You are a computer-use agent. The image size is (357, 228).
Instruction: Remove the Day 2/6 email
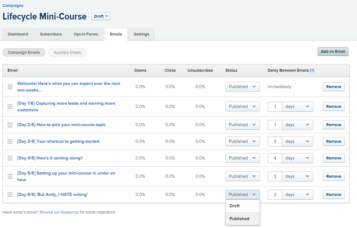coord(333,125)
